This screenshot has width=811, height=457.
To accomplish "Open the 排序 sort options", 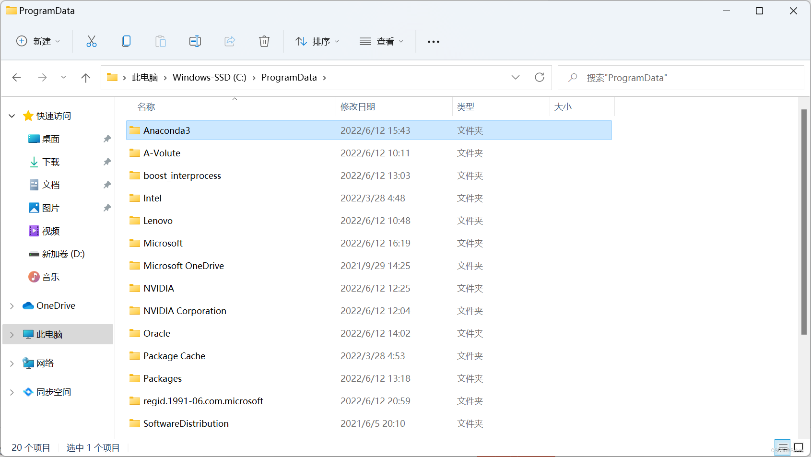I will click(x=317, y=41).
